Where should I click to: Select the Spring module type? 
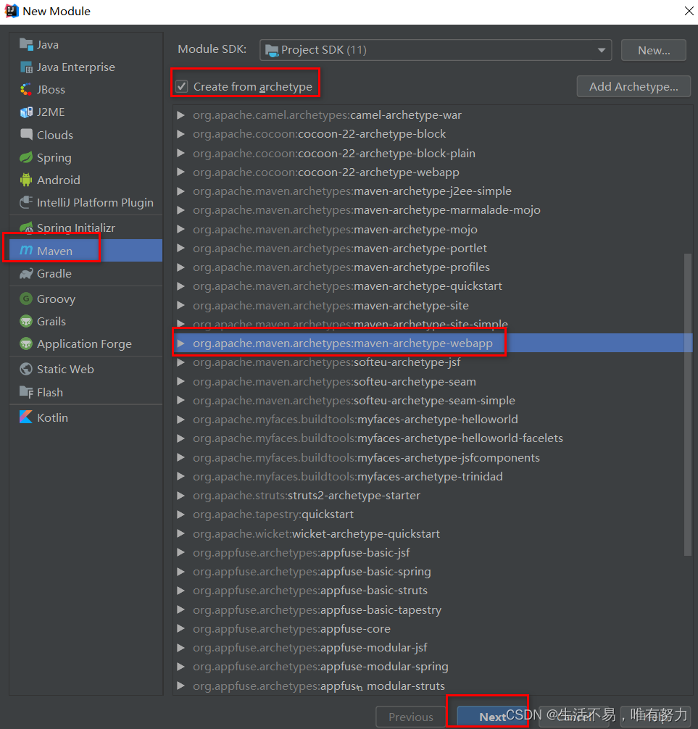pyautogui.click(x=53, y=157)
